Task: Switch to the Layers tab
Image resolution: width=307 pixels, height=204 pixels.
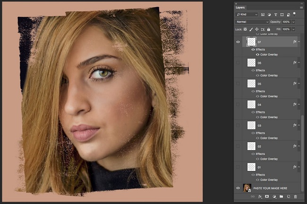Action: coord(240,8)
